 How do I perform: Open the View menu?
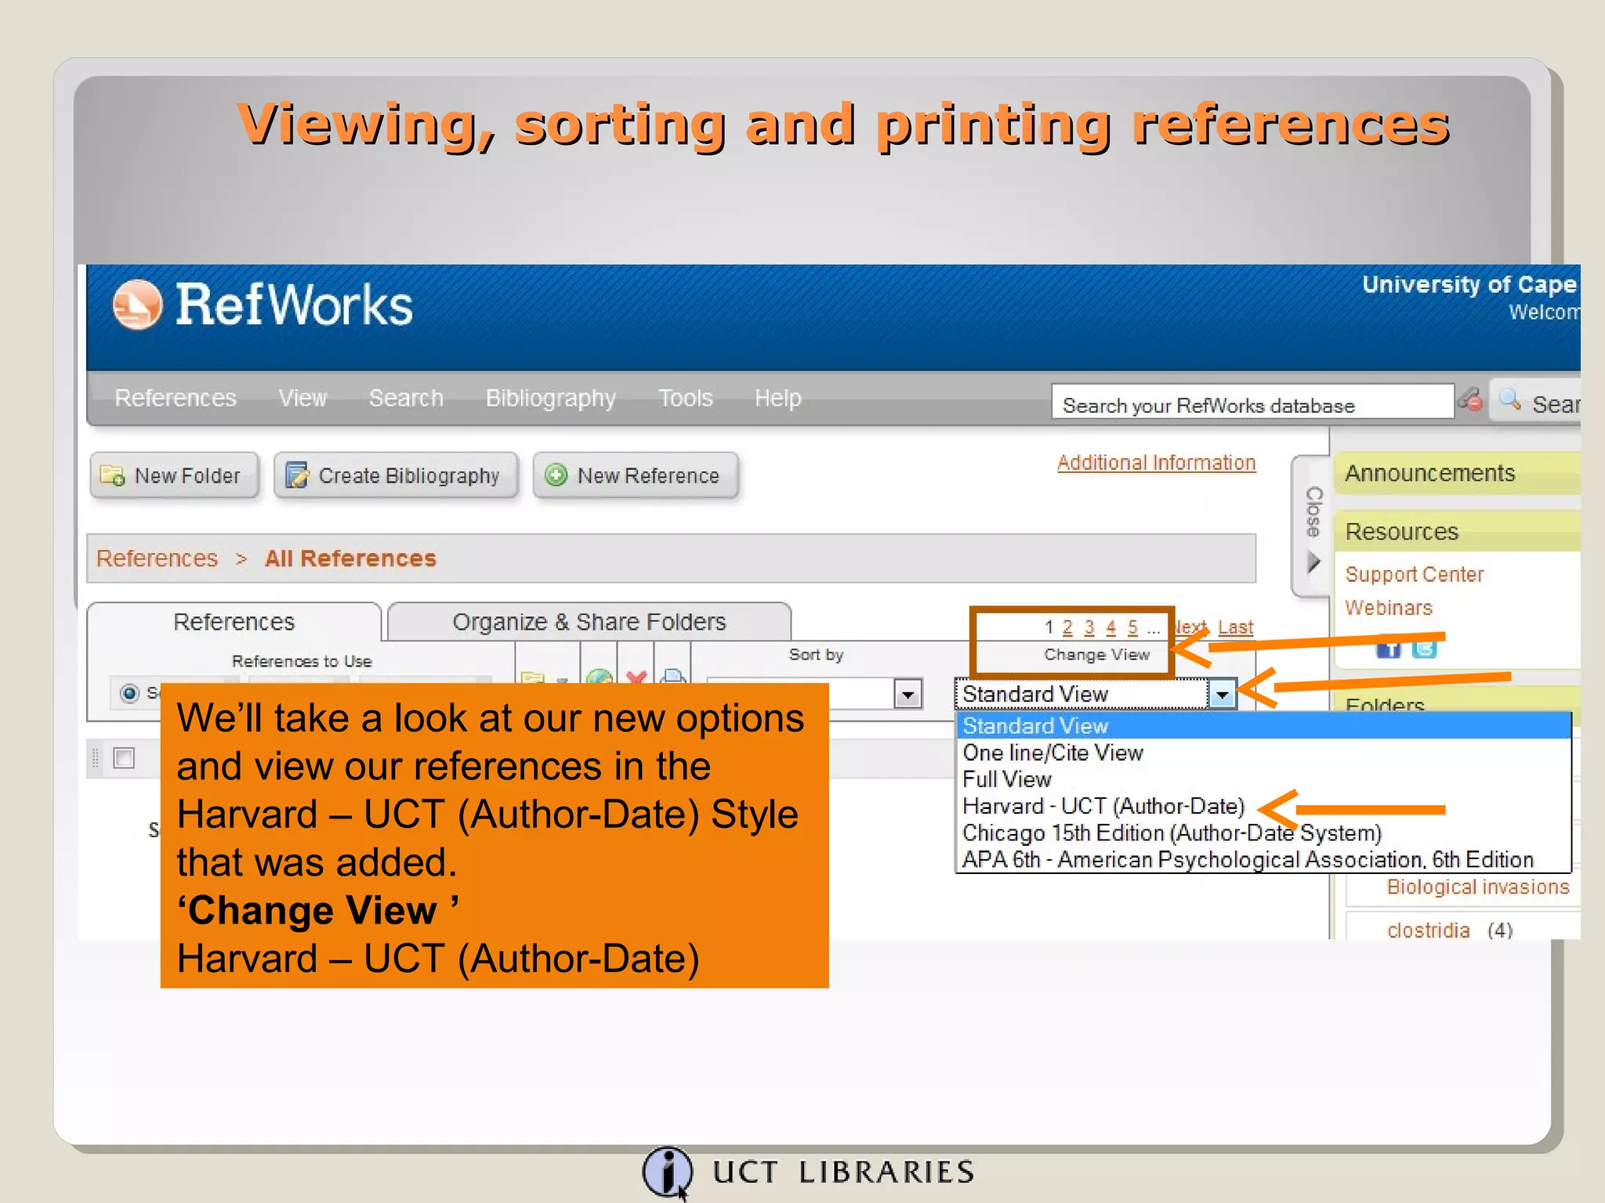coord(303,398)
